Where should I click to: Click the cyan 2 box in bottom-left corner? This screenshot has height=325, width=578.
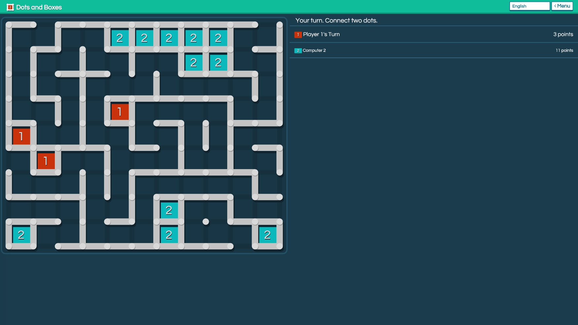[x=21, y=235]
